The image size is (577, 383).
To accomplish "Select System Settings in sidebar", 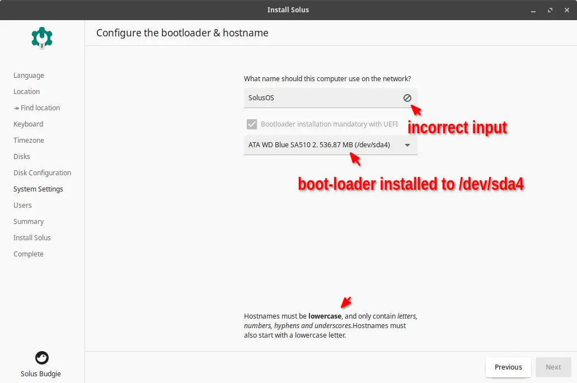I will [38, 189].
